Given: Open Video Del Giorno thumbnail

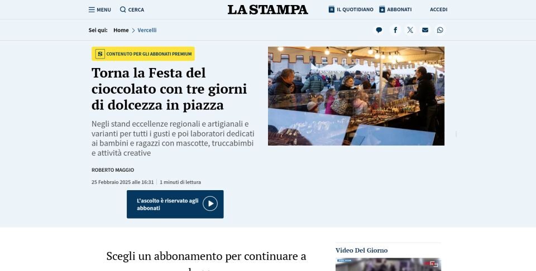Looking at the screenshot, I should click(x=389, y=264).
